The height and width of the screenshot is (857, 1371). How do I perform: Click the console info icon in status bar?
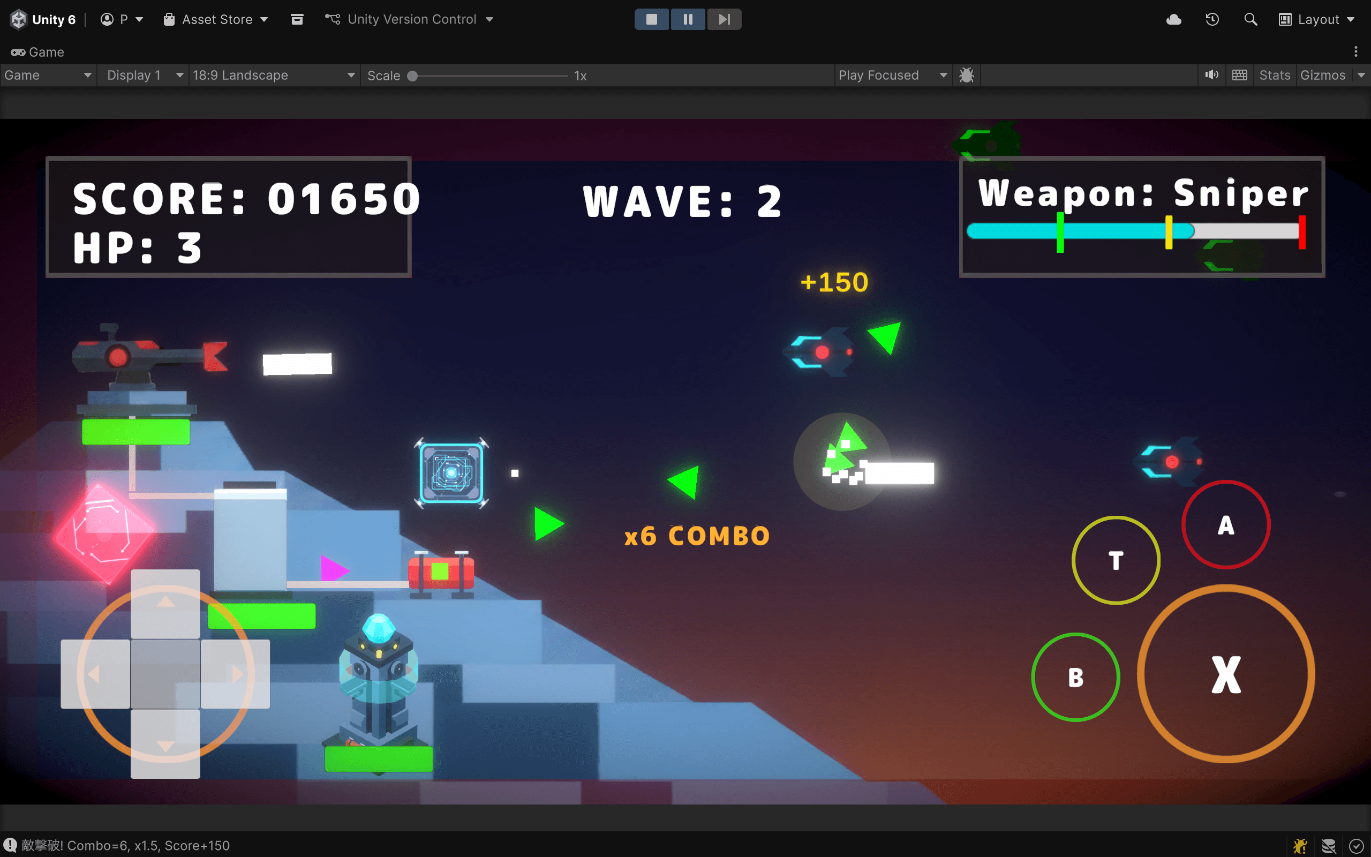[10, 846]
